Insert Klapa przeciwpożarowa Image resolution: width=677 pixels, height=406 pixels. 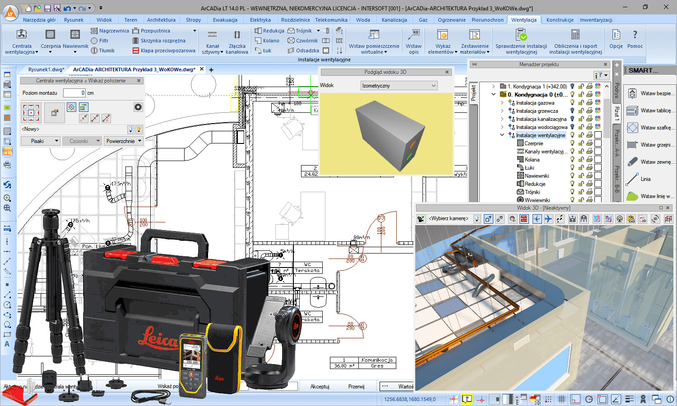click(x=164, y=51)
